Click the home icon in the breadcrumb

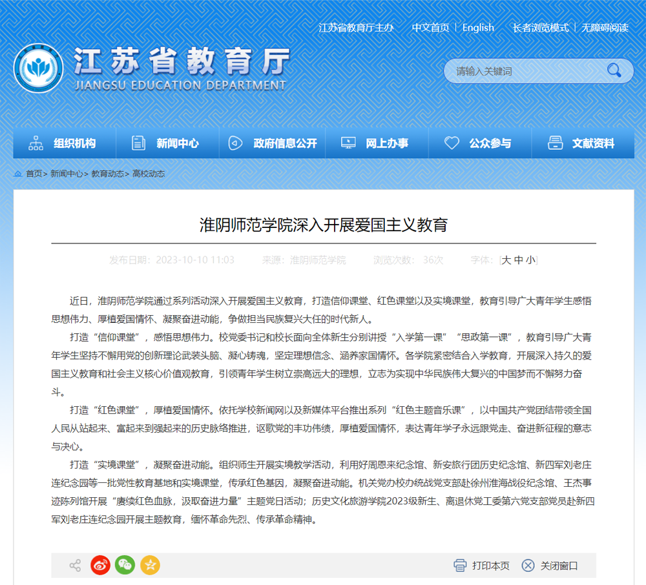pyautogui.click(x=17, y=174)
